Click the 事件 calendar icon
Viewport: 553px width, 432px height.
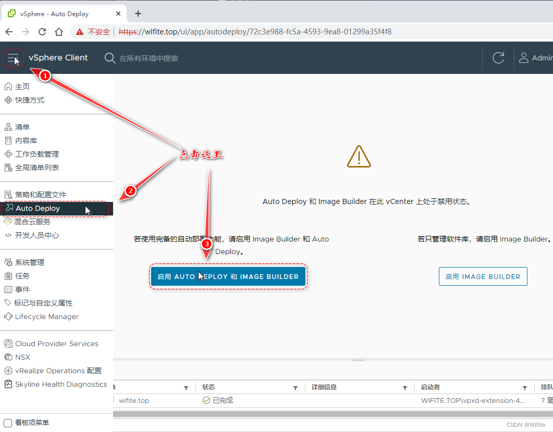click(8, 289)
